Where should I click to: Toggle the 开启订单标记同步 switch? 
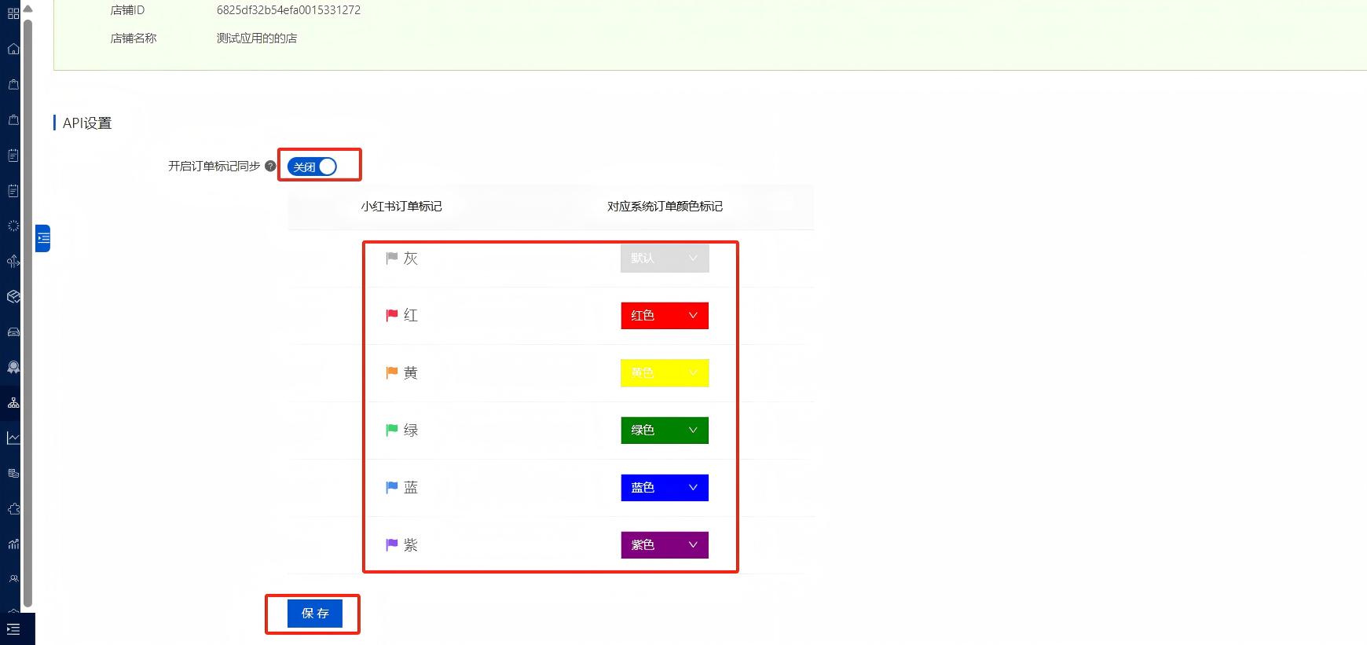pyautogui.click(x=312, y=167)
